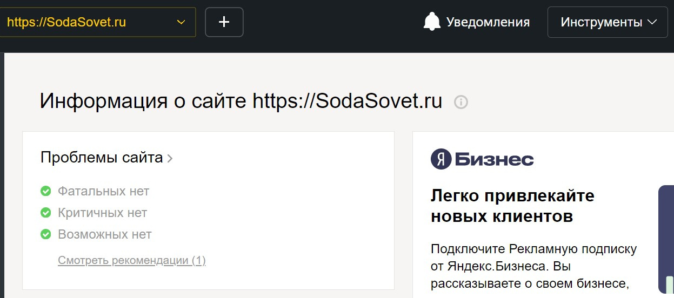Select the Фатальных нет status line

[103, 191]
